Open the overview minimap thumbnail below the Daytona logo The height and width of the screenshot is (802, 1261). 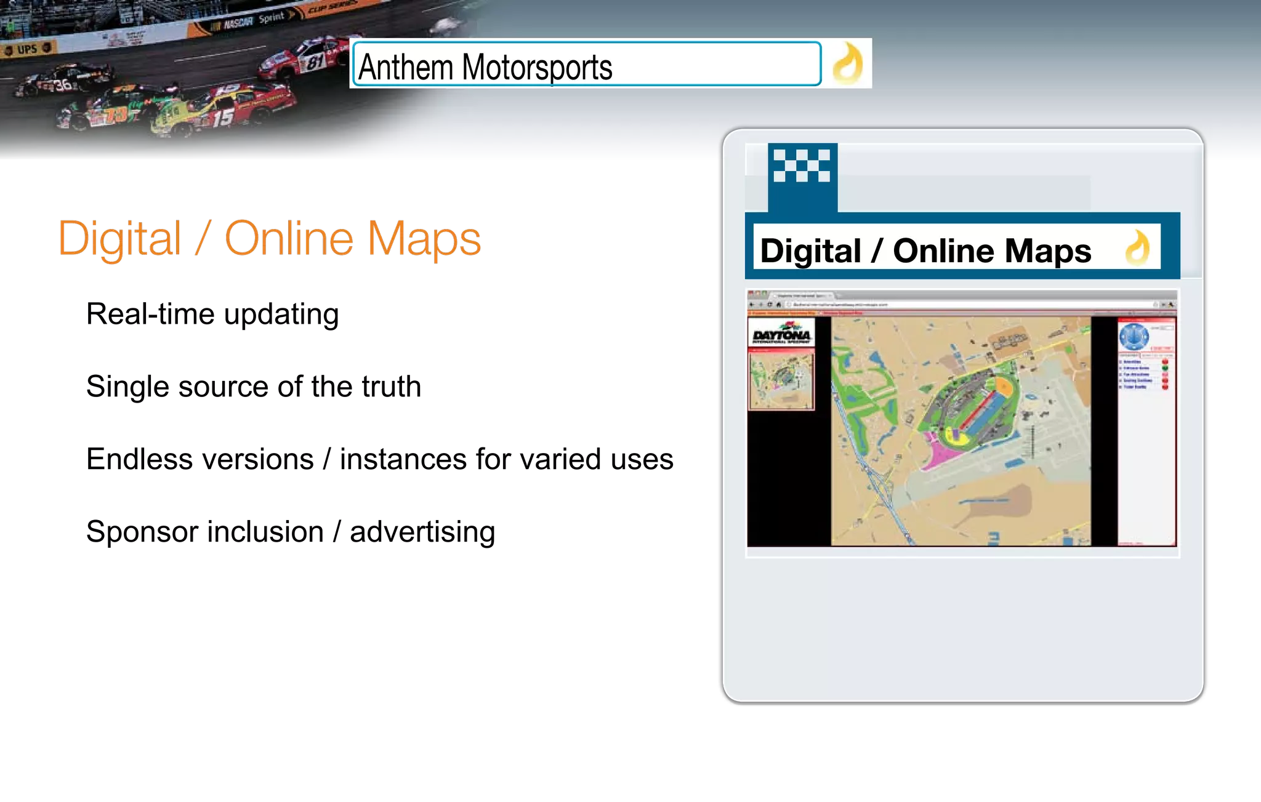coord(781,380)
